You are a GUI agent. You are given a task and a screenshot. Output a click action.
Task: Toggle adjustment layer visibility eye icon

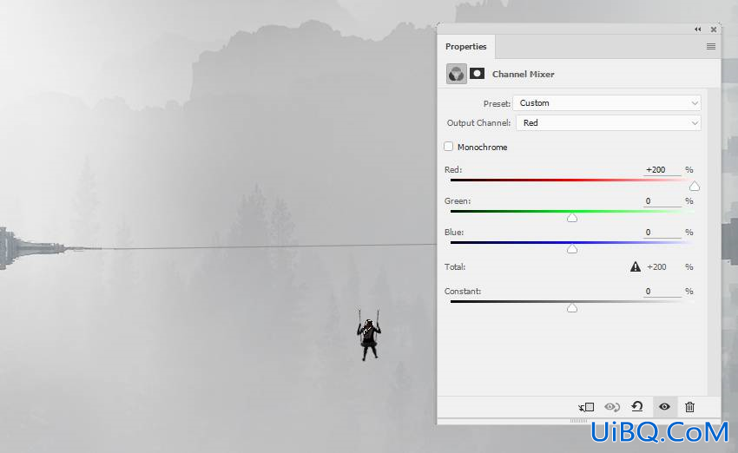[x=664, y=406]
